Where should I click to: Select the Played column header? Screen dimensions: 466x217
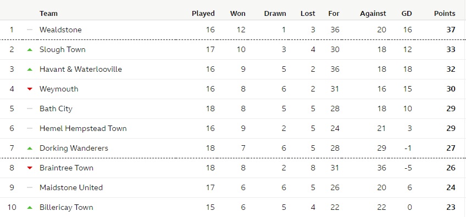[203, 13]
